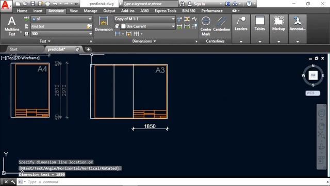Open the Performance ribbon tab
The image size is (330, 186).
212,11
